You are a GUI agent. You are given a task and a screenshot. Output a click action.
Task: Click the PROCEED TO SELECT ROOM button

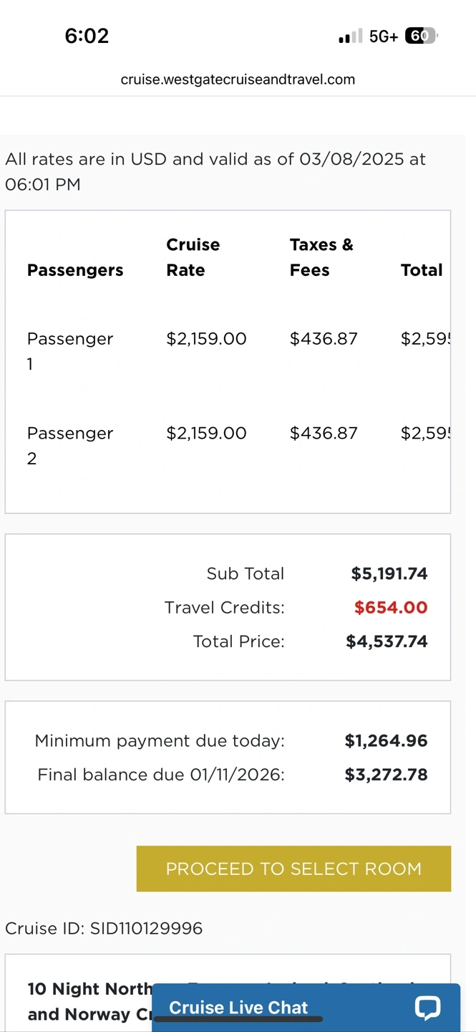293,869
